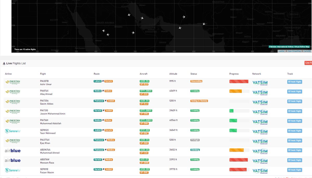Open the CartoDB attribution link
This screenshot has height=178, width=312.
coord(307,51)
